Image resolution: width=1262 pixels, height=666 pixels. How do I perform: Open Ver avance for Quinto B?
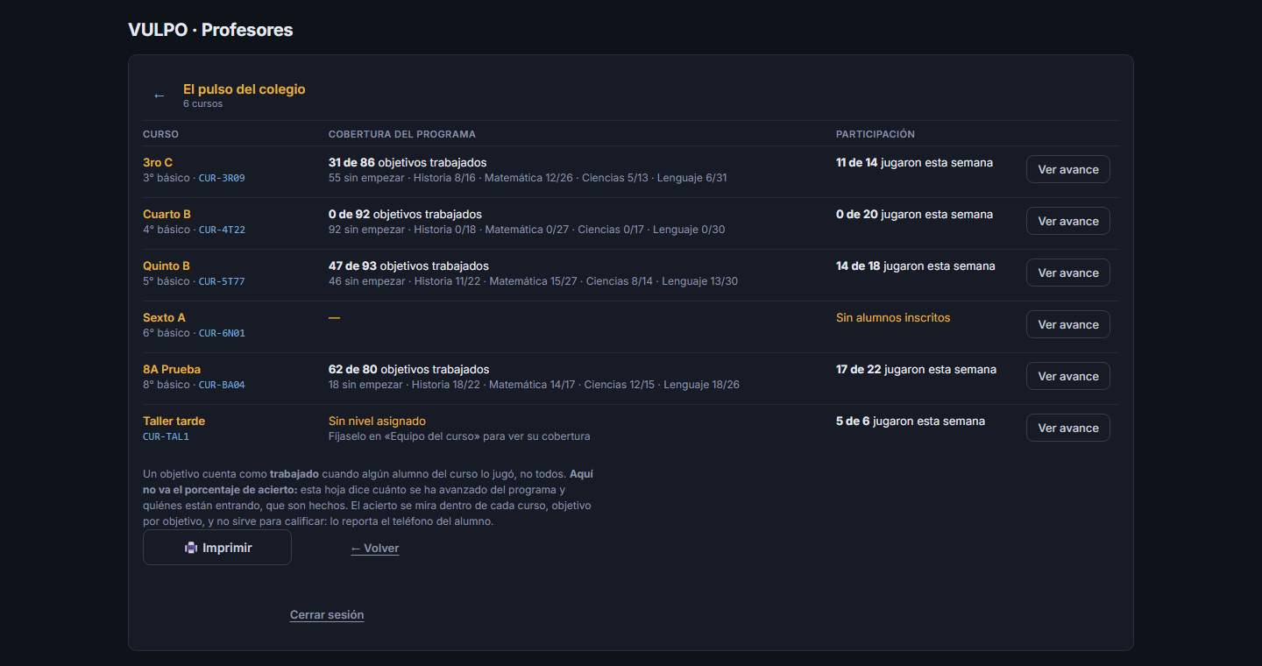tap(1068, 273)
